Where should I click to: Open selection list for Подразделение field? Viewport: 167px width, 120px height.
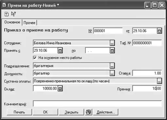click(112, 66)
